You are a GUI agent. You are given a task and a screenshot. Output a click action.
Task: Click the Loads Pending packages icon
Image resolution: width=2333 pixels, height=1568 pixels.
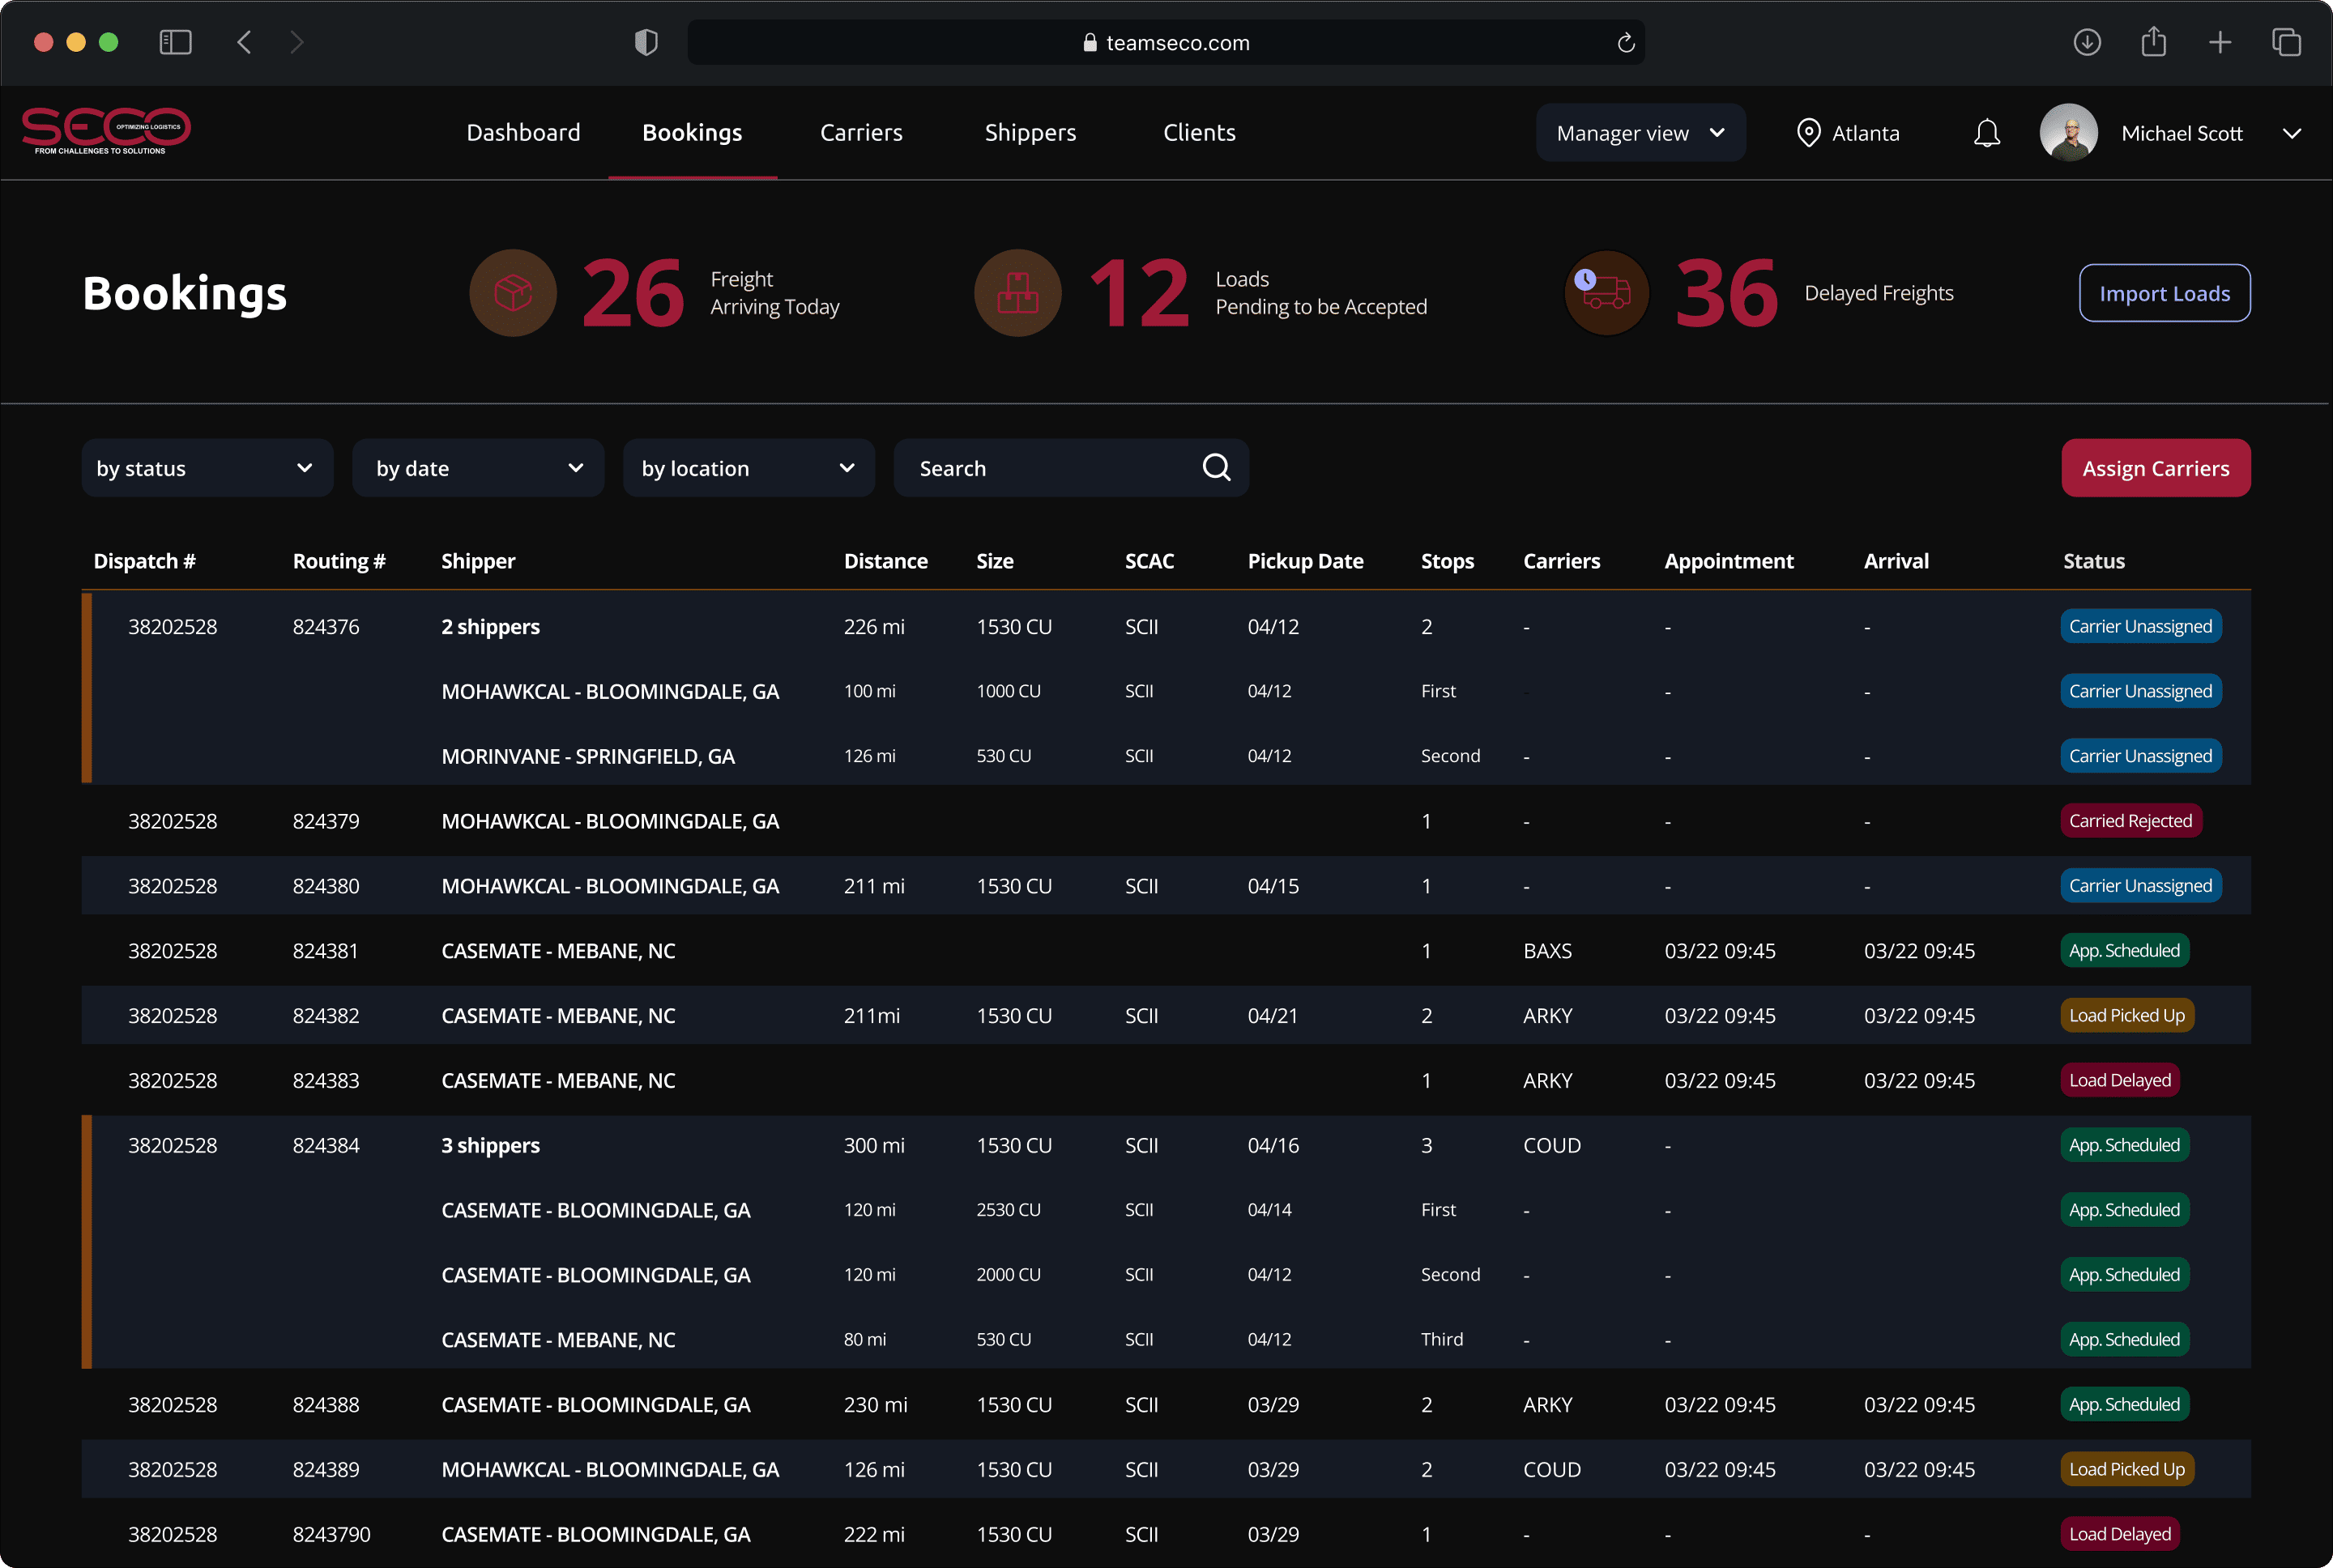pyautogui.click(x=1017, y=293)
